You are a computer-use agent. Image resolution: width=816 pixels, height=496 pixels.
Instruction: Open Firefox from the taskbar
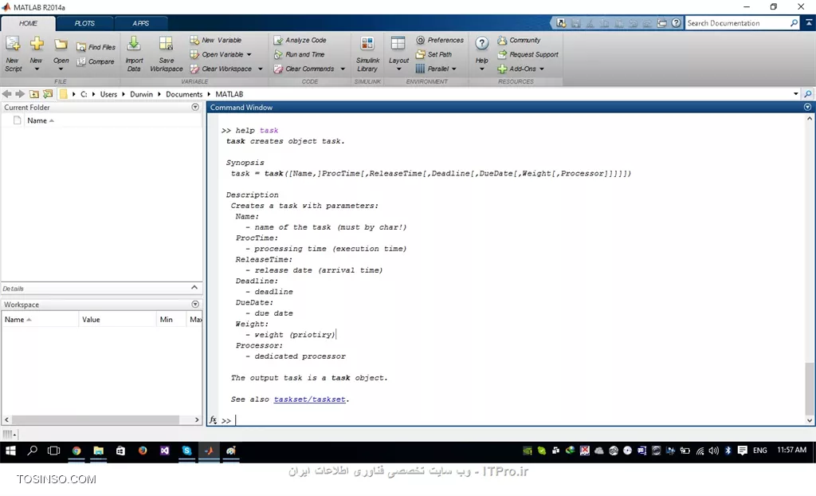click(x=143, y=451)
